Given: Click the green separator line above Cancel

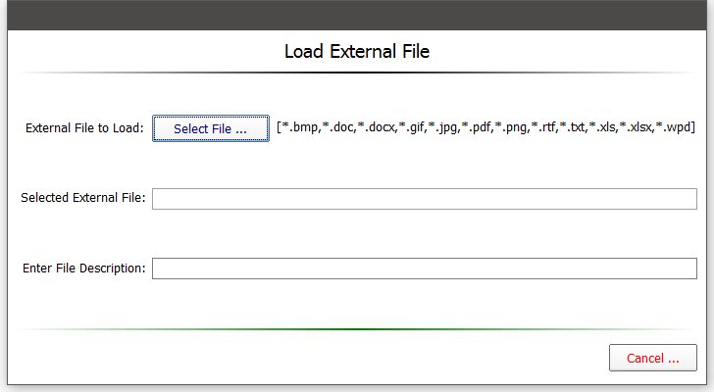Looking at the screenshot, I should 357,329.
